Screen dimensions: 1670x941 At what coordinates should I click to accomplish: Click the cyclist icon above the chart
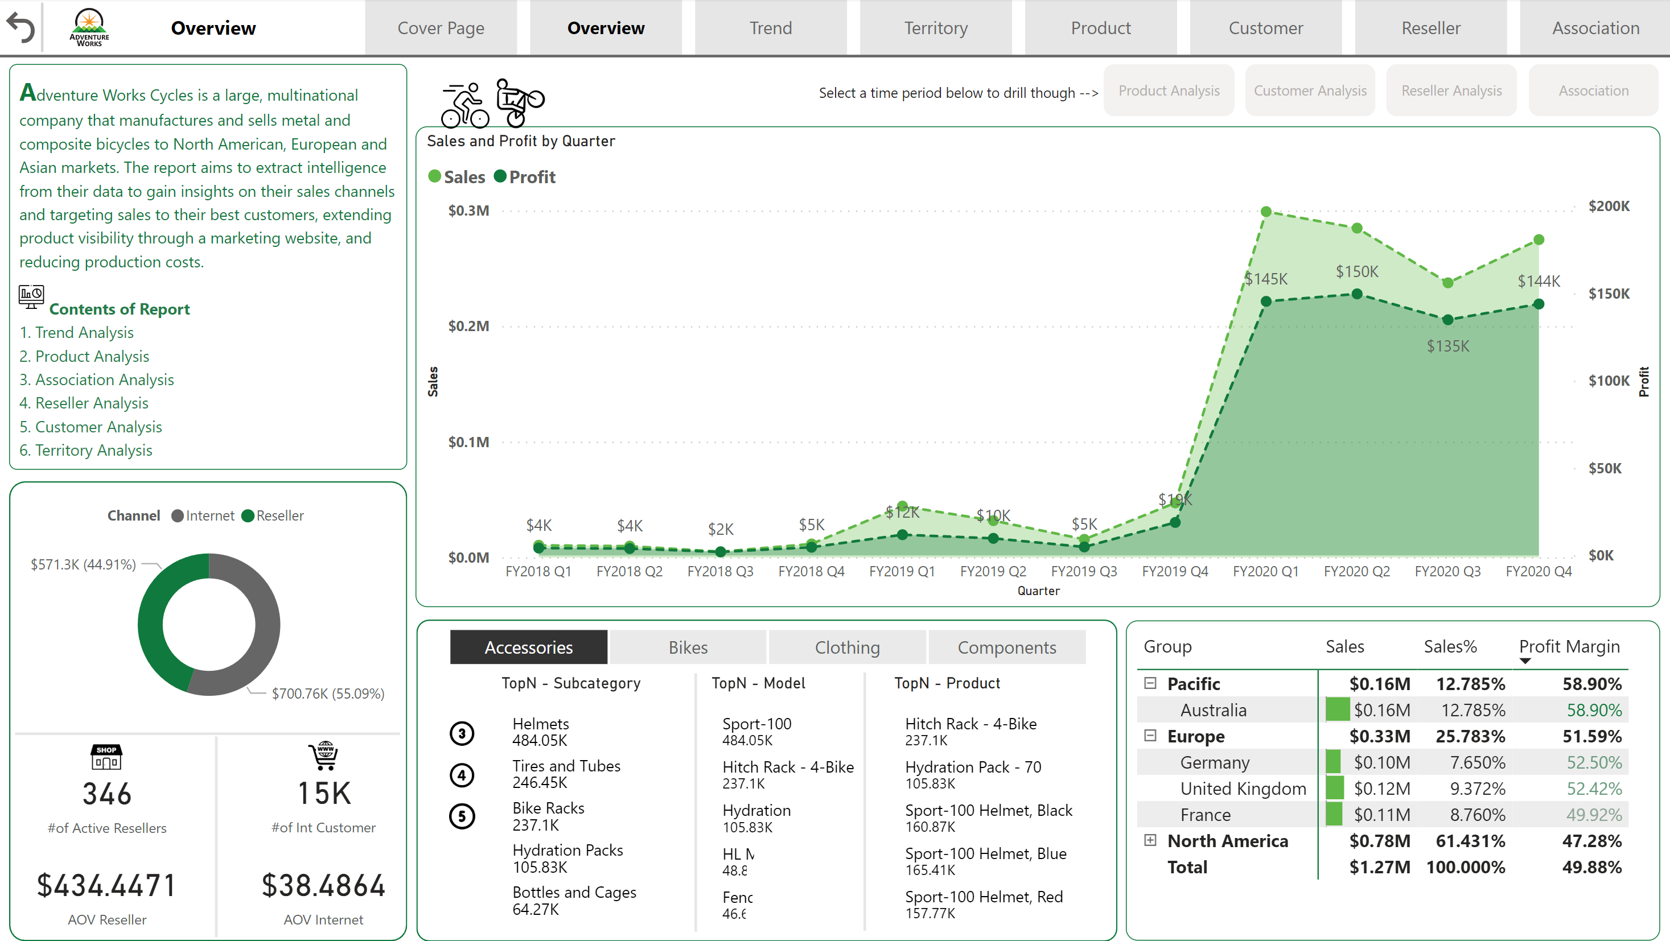tap(464, 105)
